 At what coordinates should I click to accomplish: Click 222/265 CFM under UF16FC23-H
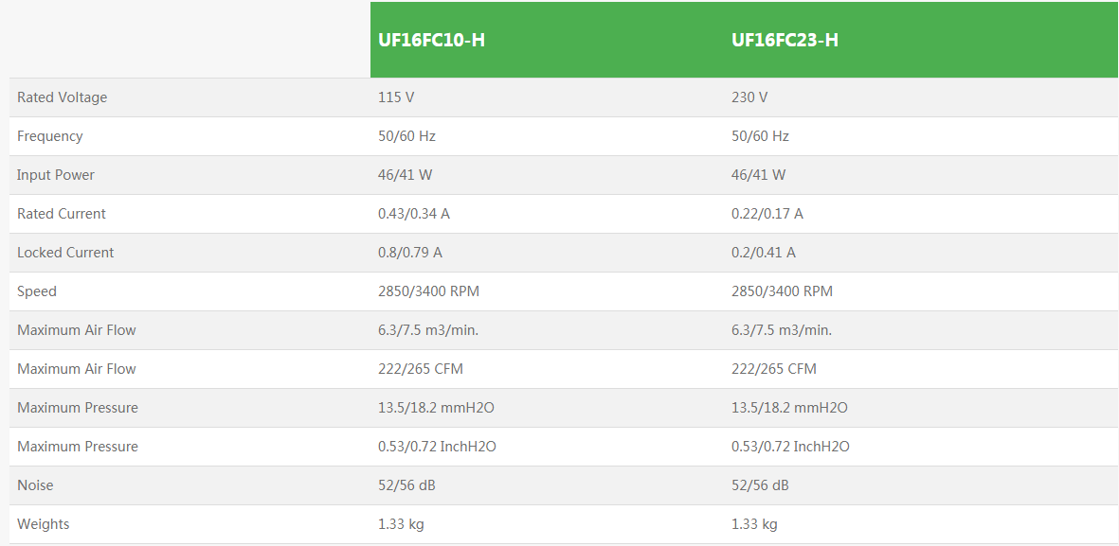click(774, 369)
